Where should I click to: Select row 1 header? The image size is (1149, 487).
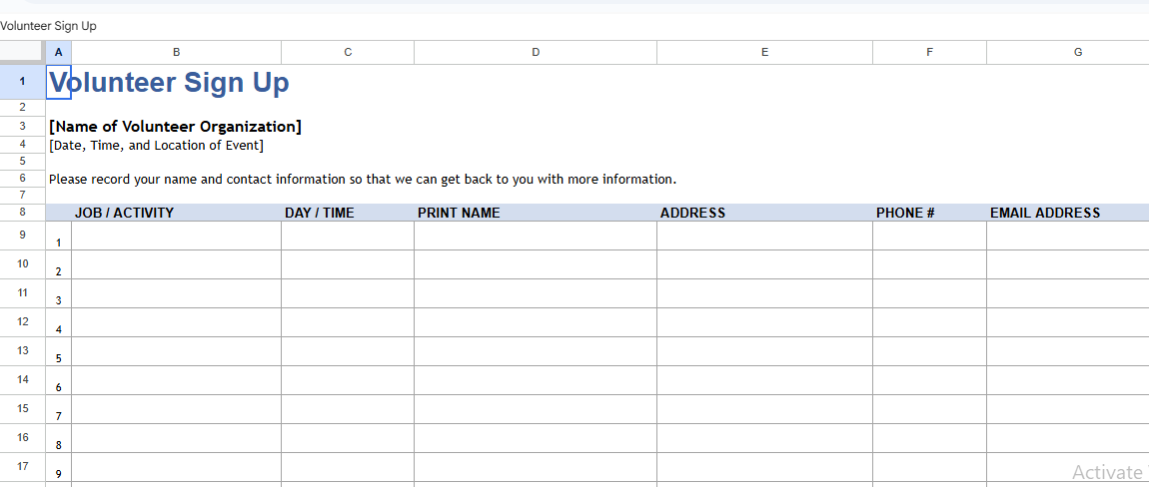[22, 82]
